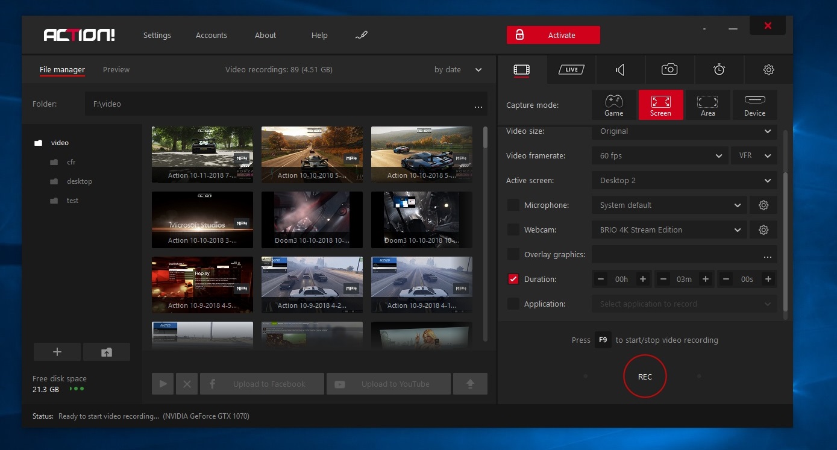Click the upload arrow button

click(x=470, y=384)
